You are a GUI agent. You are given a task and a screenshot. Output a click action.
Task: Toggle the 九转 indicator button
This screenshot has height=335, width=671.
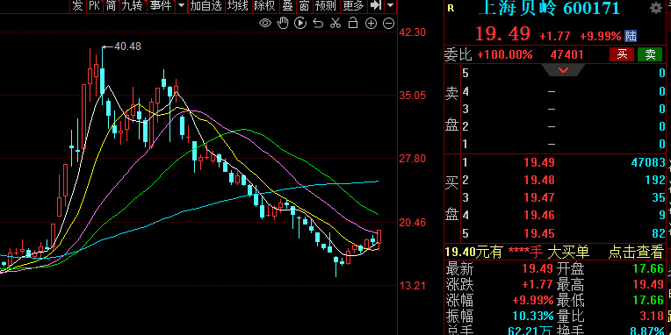coord(132,5)
